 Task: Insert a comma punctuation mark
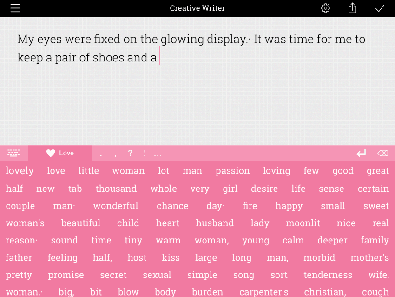[115, 154]
